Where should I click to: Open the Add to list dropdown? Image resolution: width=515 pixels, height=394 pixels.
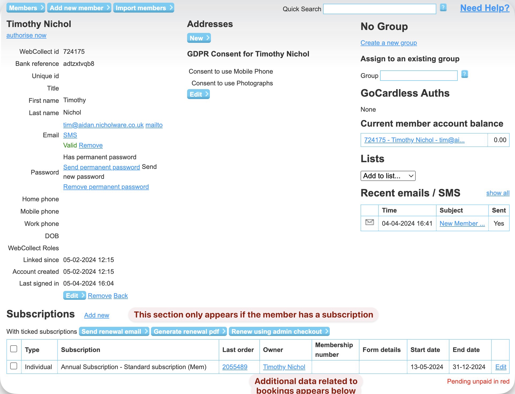point(388,176)
